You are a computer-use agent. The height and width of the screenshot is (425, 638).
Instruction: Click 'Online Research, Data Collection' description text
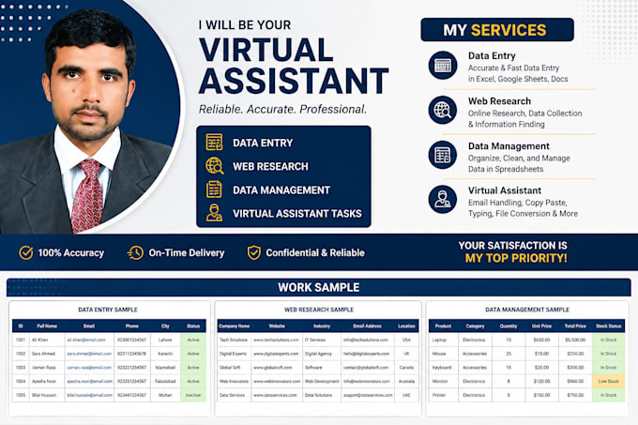[x=524, y=114]
